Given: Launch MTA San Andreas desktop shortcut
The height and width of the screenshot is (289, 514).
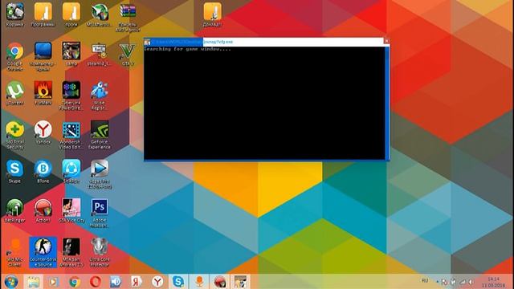Looking at the screenshot, I should click(x=71, y=252).
